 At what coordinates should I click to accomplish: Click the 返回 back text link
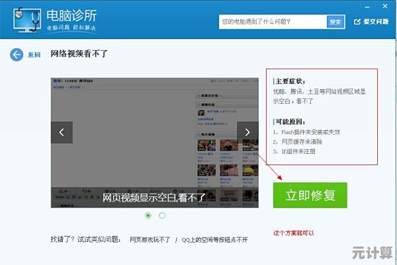pos(34,55)
